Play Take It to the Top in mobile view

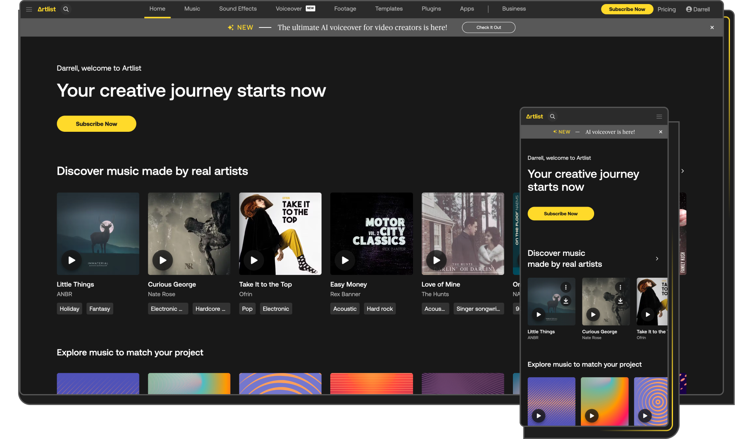648,314
